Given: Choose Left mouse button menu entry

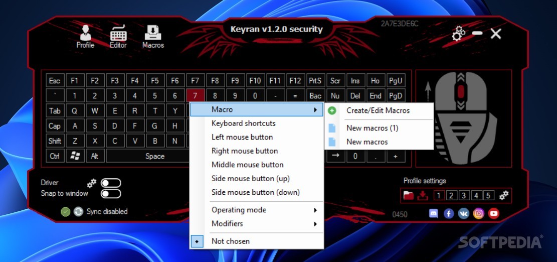Looking at the screenshot, I should click(257, 137).
